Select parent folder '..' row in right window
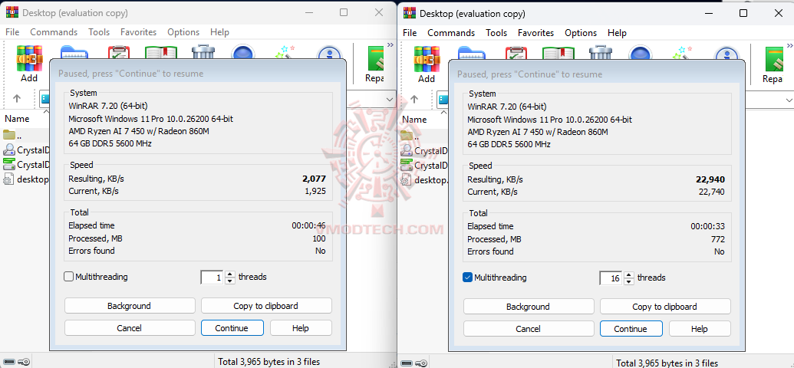This screenshot has height=368, width=794. [x=423, y=136]
